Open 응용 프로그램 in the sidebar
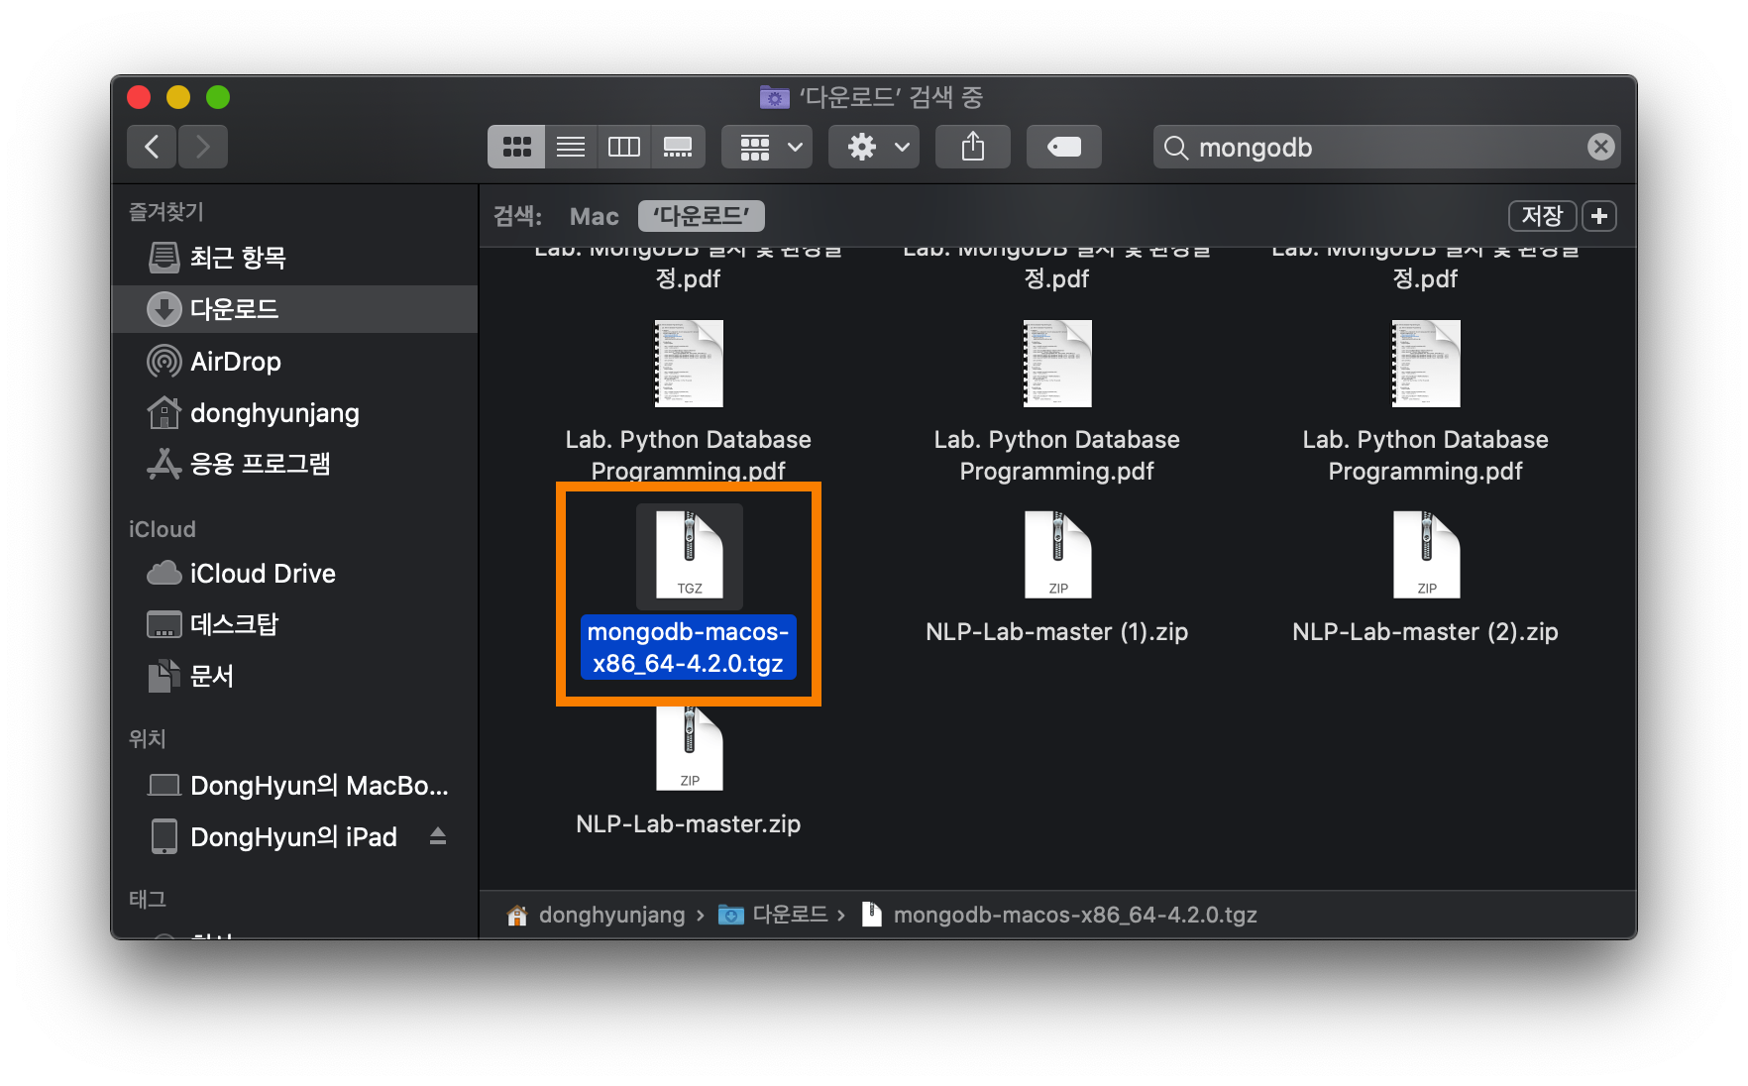 click(295, 464)
